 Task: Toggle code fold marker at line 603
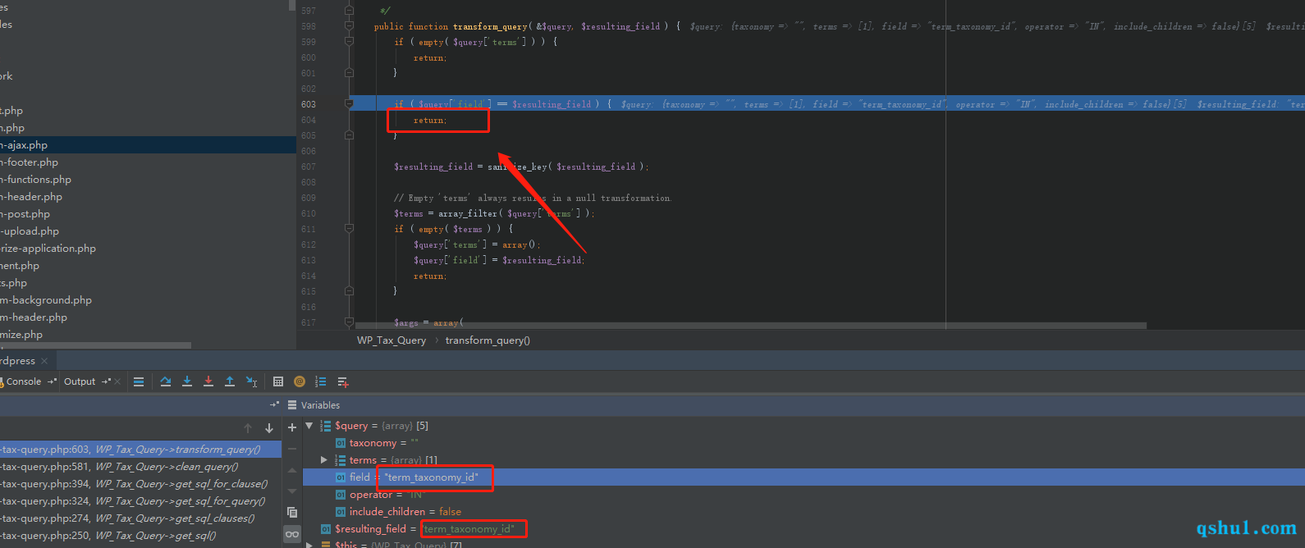click(349, 104)
